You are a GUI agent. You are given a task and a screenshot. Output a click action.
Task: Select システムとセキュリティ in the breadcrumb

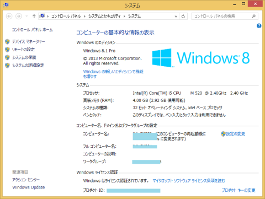coord(104,17)
